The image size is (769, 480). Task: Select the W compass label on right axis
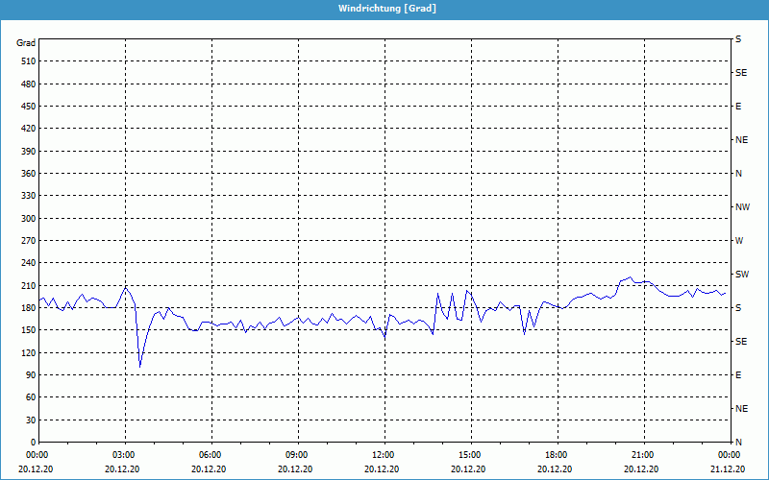click(x=739, y=241)
